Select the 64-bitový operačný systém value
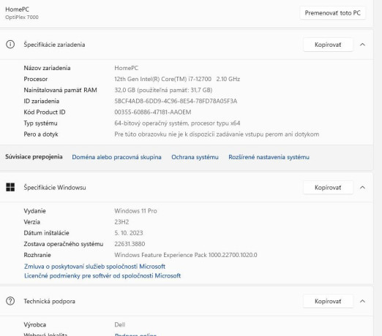 [177, 123]
